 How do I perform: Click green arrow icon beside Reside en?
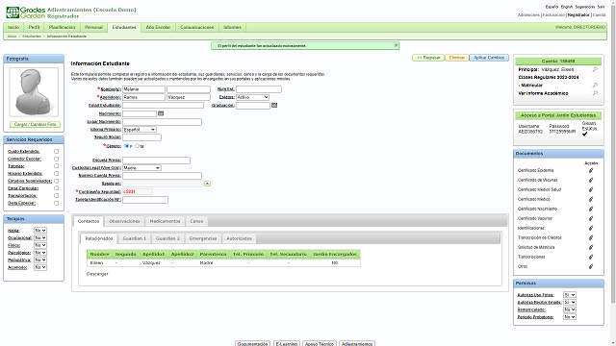pos(208,184)
